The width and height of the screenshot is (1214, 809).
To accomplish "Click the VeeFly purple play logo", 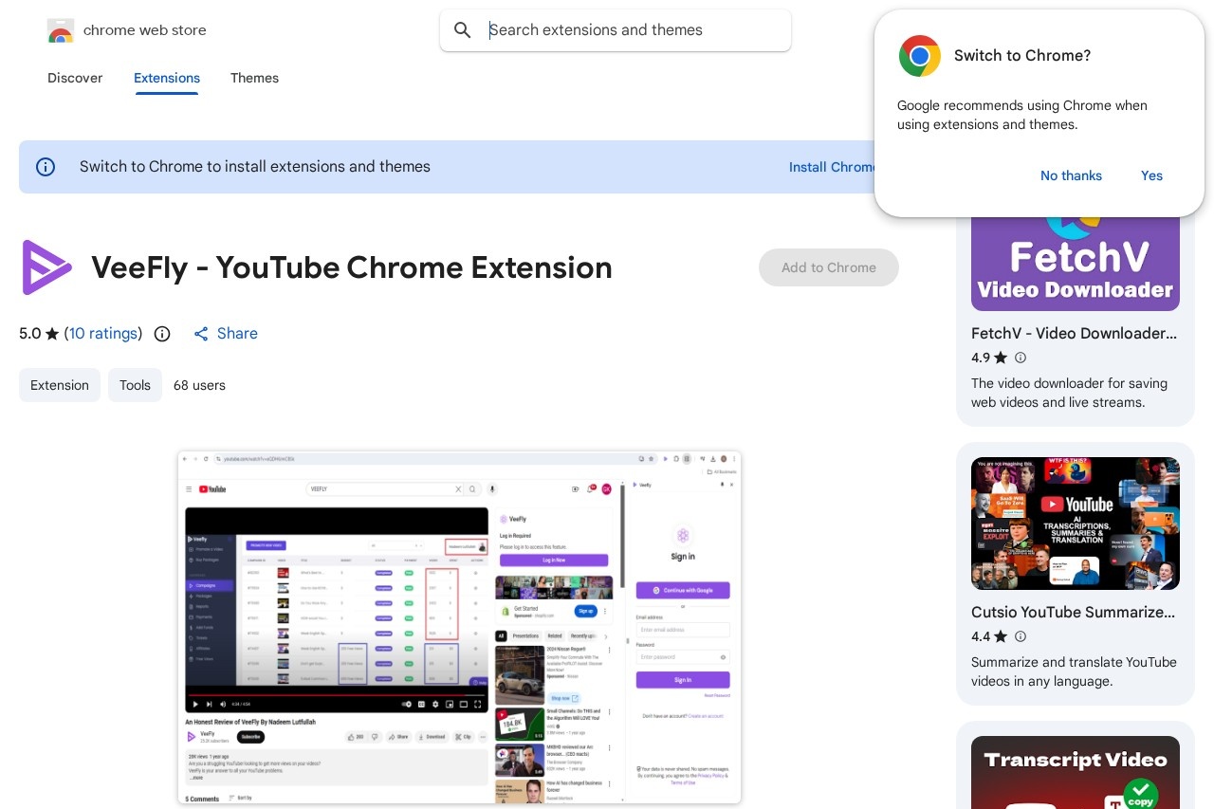I will pyautogui.click(x=46, y=267).
